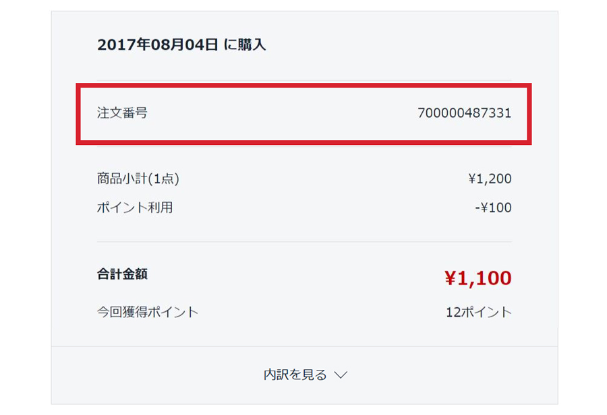This screenshot has width=607, height=415.
Task: Click the に購入 heading text
Action: click(245, 45)
